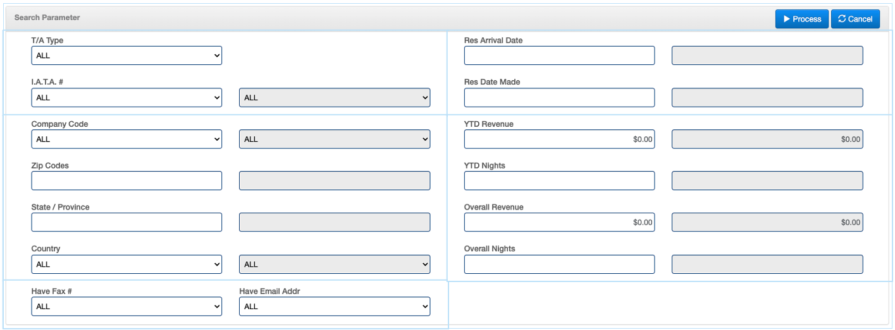Click the first Overall Revenue field

pyautogui.click(x=559, y=223)
